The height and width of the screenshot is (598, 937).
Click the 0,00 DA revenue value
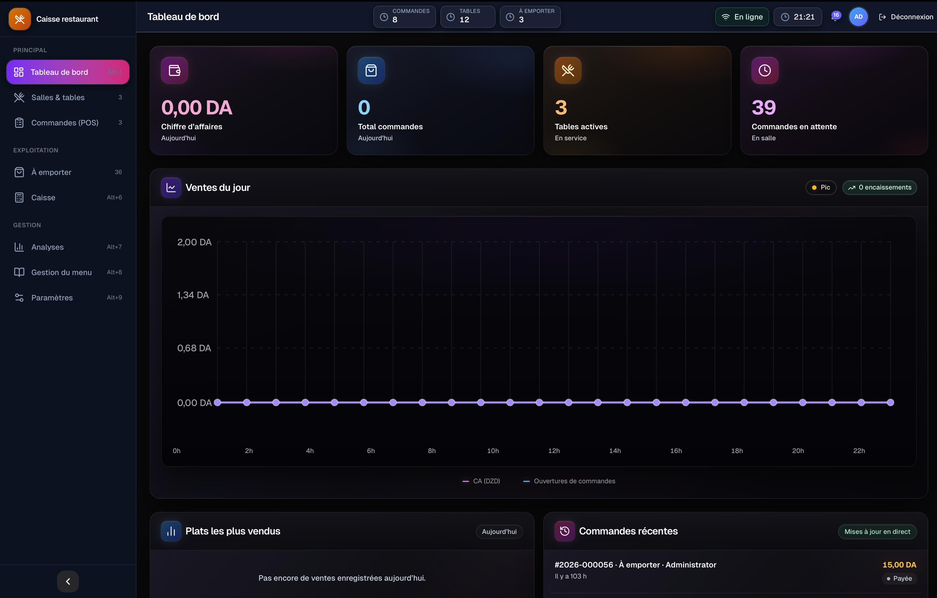coord(196,107)
